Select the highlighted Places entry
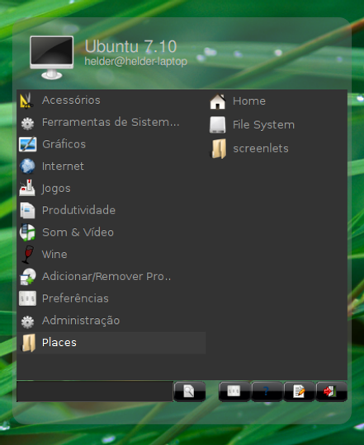Image resolution: width=364 pixels, height=445 pixels. (111, 343)
